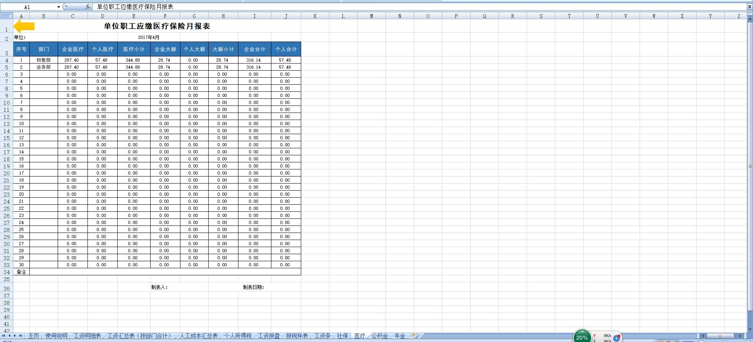The height and width of the screenshot is (342, 753).
Task: Switch to the 主页 sheet tab
Action: (34, 336)
